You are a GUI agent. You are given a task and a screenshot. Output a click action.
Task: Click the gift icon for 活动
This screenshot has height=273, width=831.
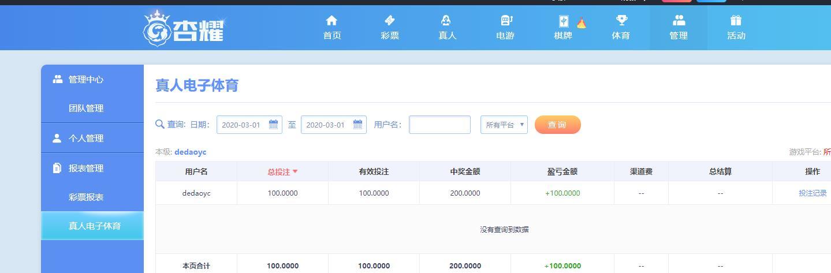[x=736, y=21]
